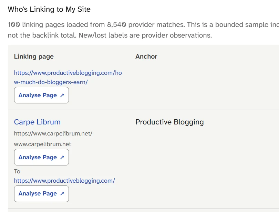Image resolution: width=279 pixels, height=212 pixels.
Task: Select the Anchor column header
Action: [146, 57]
